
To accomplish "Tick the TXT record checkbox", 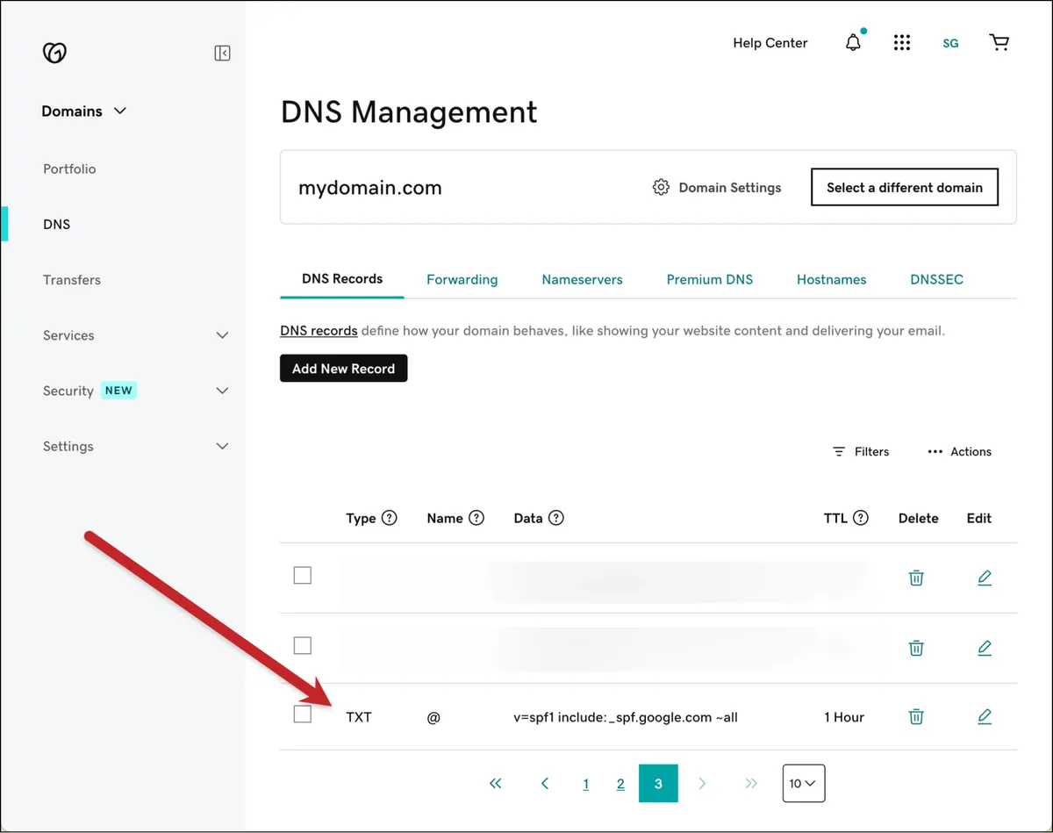I will point(303,715).
